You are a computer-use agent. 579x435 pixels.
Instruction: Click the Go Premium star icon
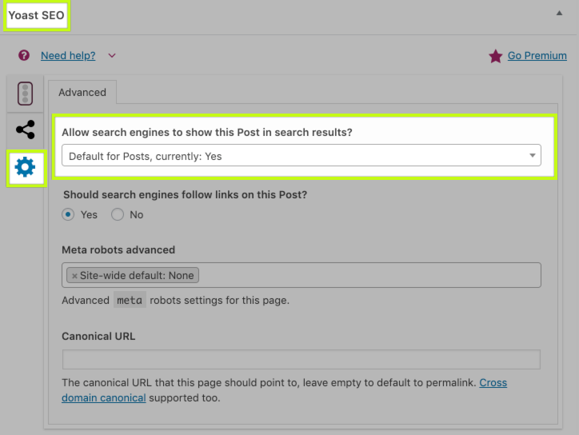[496, 56]
